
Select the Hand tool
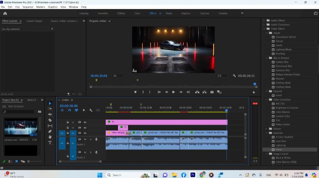tap(50, 137)
